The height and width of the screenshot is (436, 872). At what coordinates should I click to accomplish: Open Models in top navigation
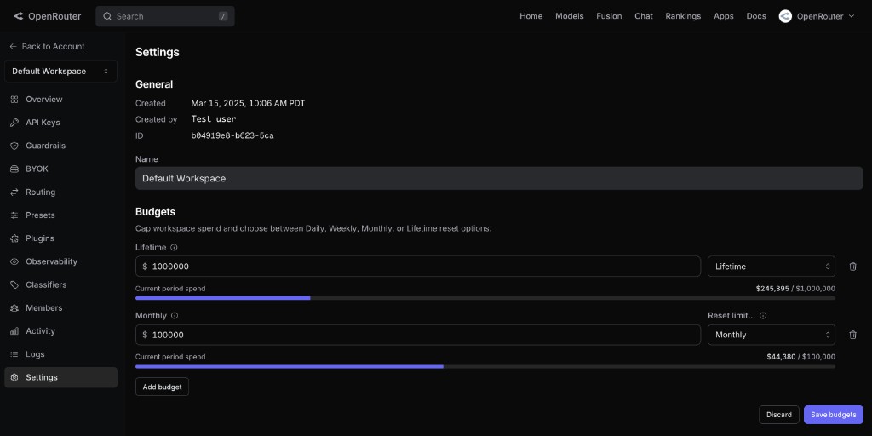(570, 16)
